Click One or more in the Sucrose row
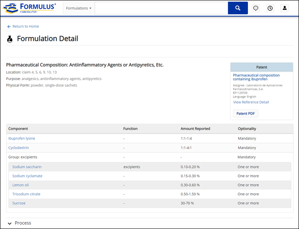The width and height of the screenshot is (299, 229). click(248, 203)
